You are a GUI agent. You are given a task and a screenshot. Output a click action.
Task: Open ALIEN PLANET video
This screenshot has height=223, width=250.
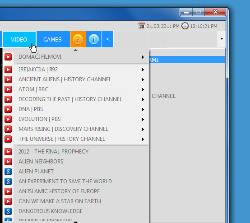(x=76, y=172)
